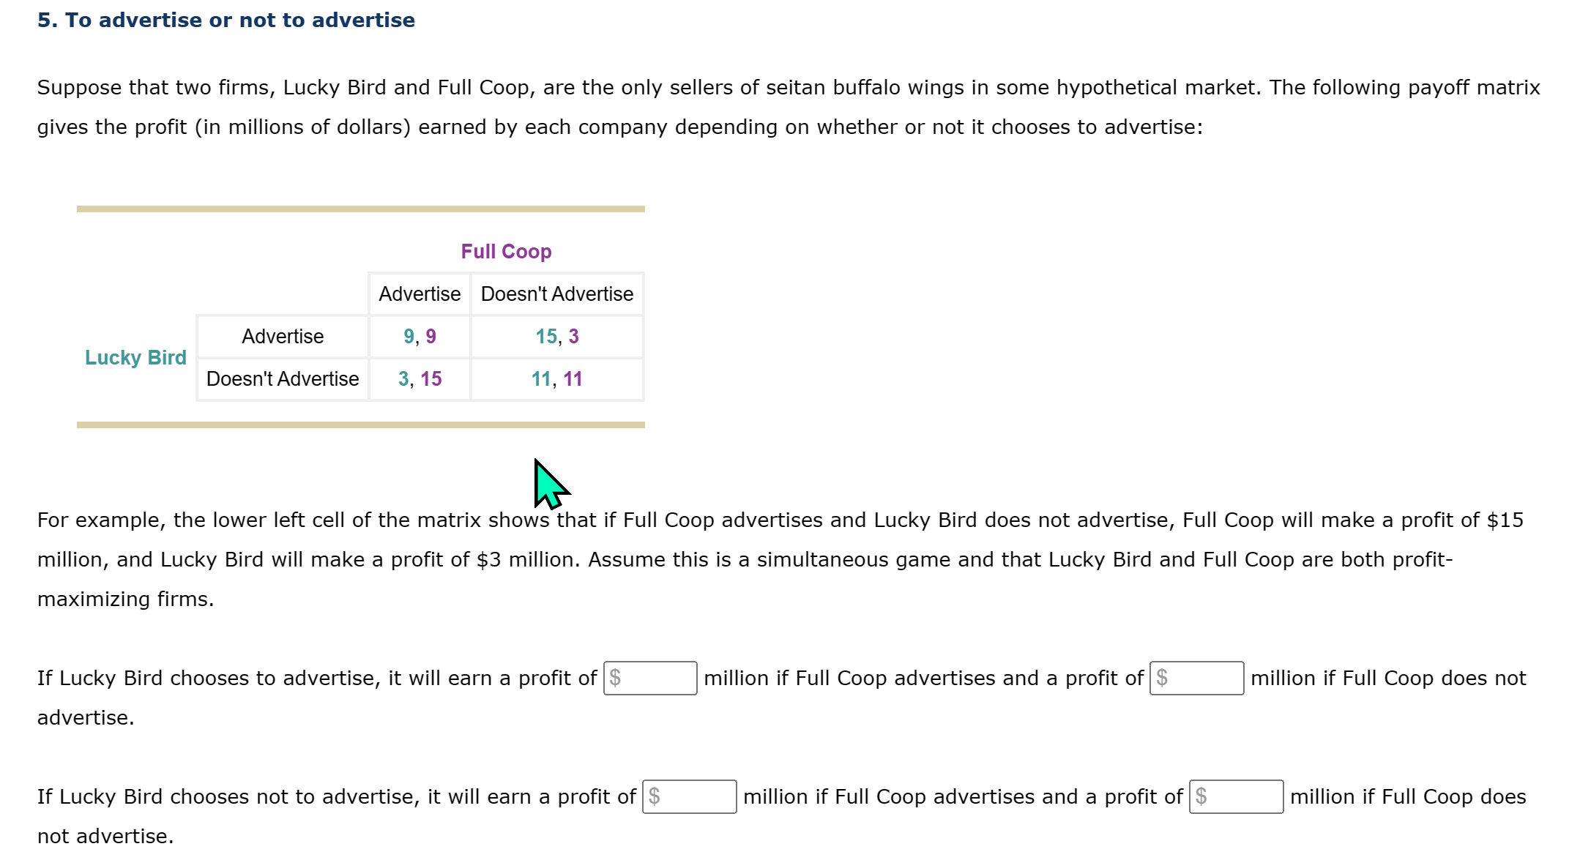Select the heading '5. To advertise or not to advertise'

226,20
